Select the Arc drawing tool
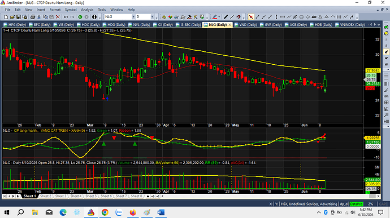Screen dimensions: 390x218 pyautogui.click(x=333, y=17)
